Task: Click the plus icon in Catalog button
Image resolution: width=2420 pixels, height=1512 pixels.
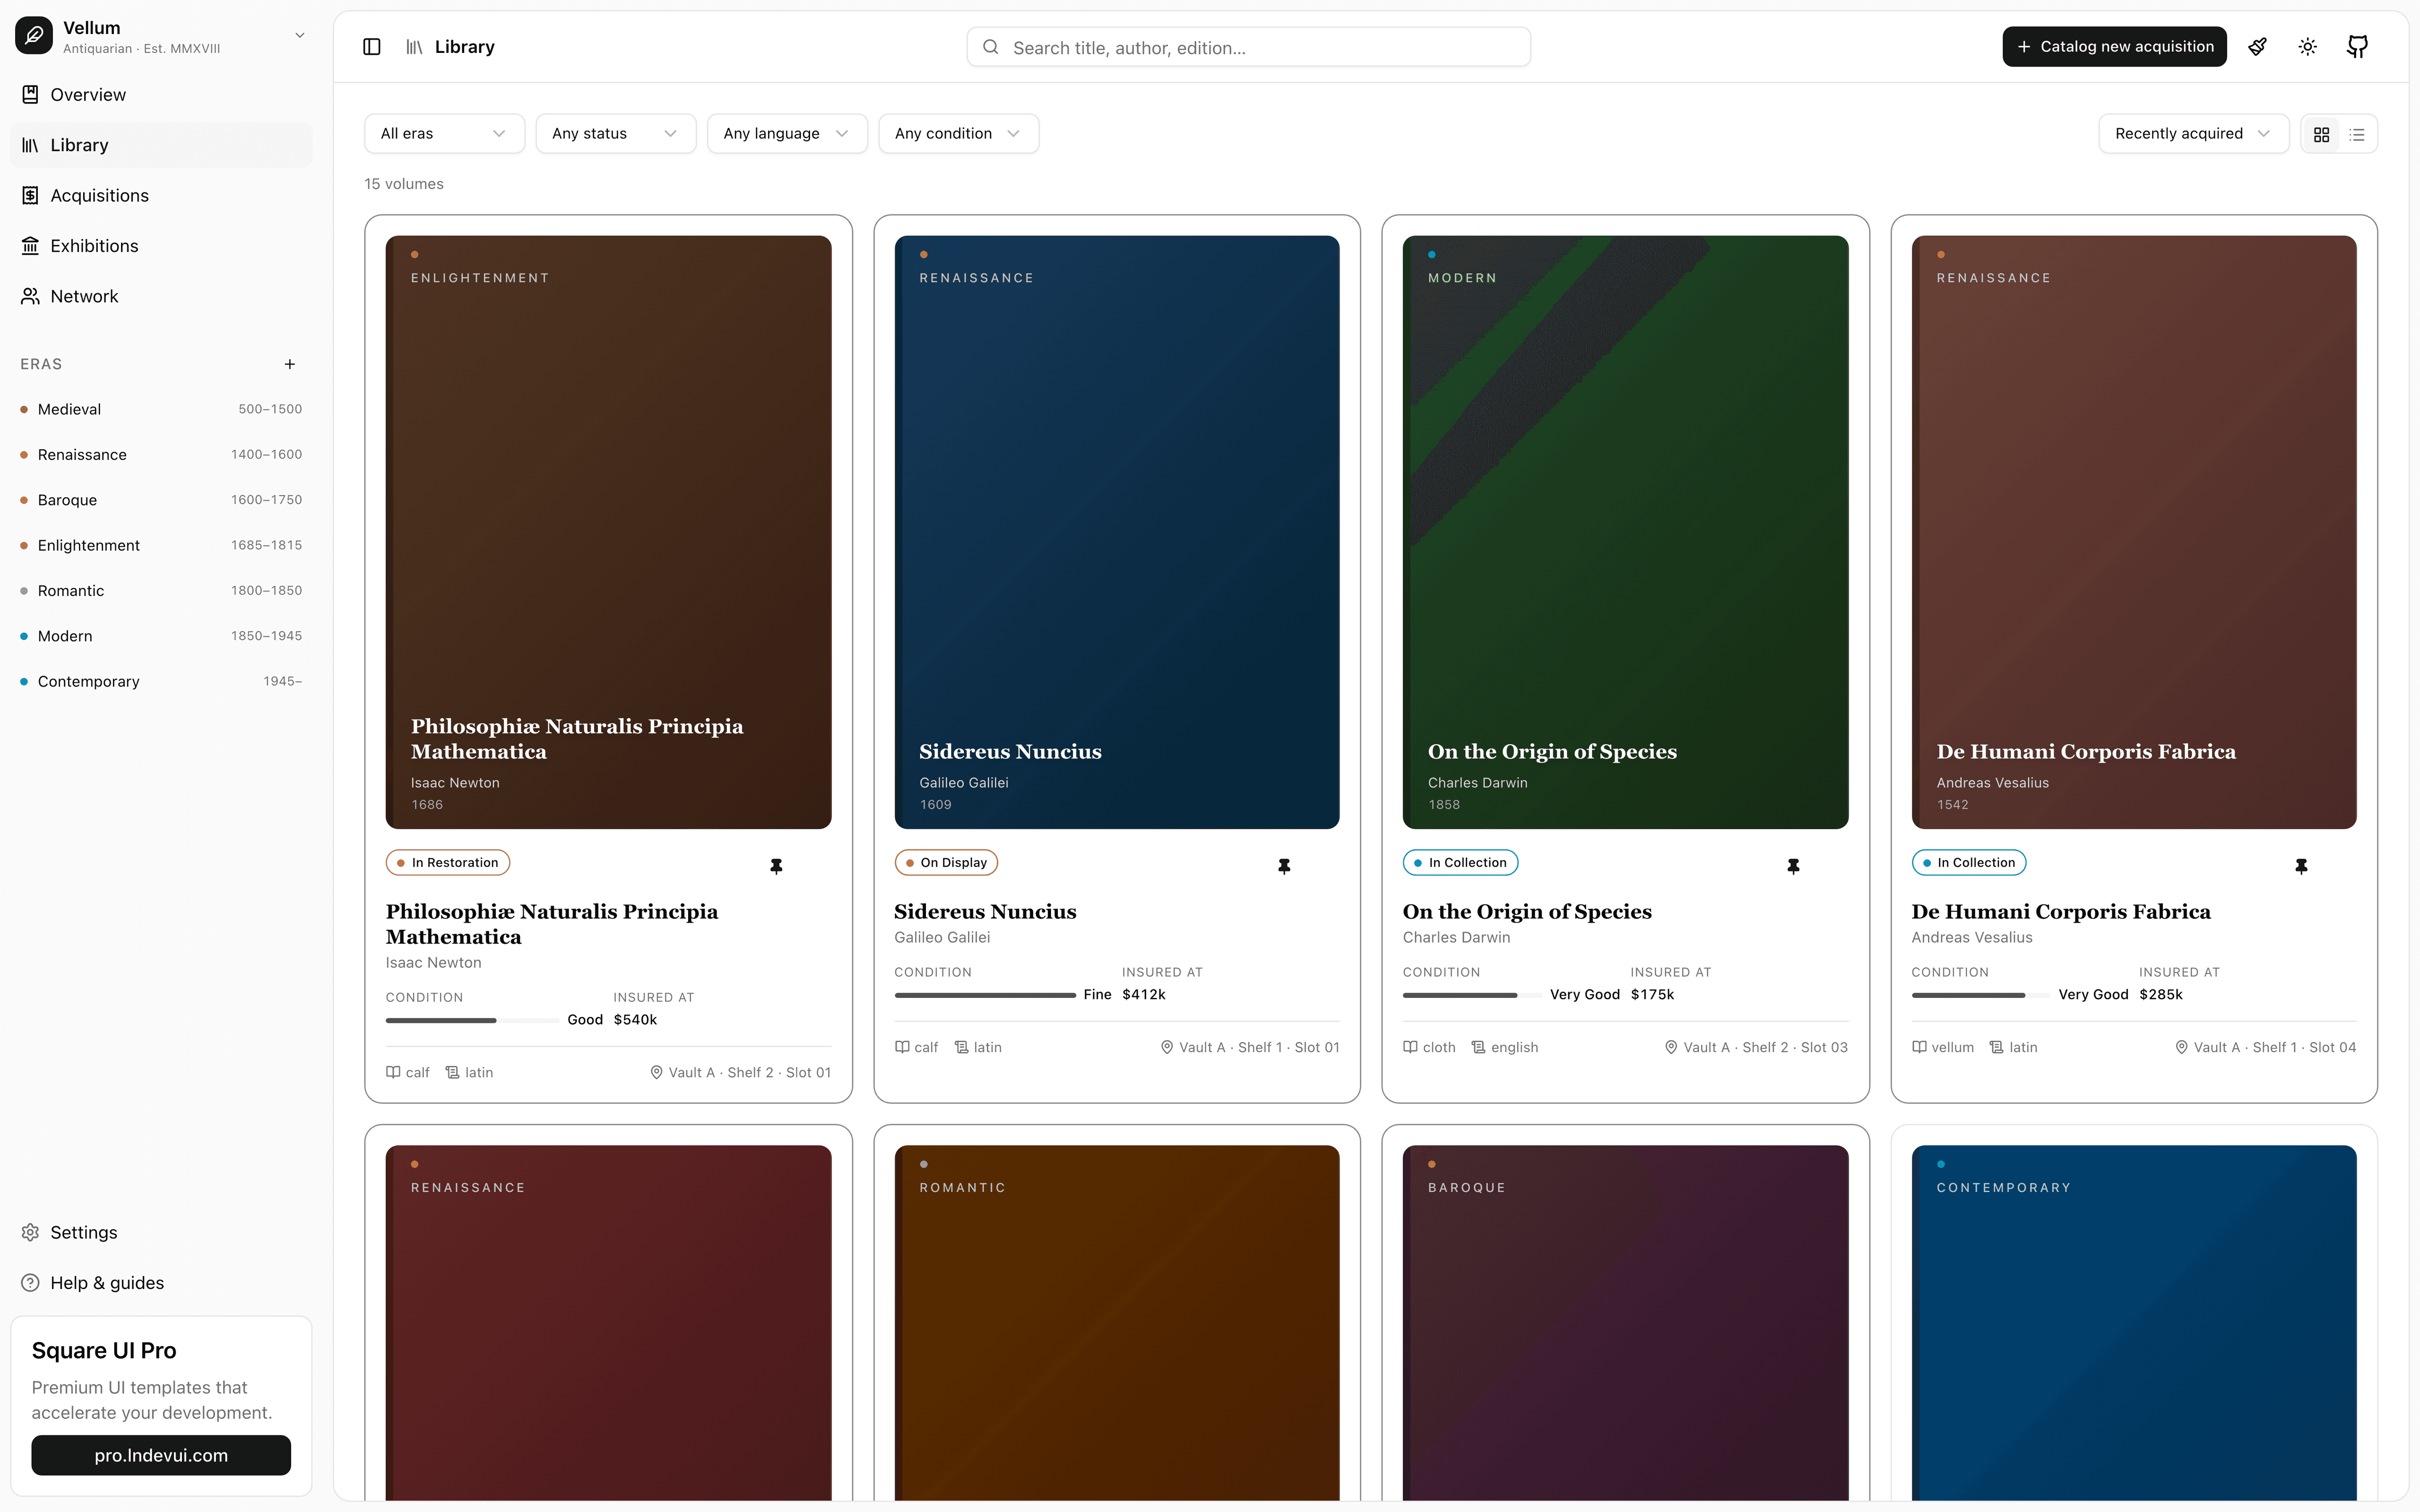Action: coord(2024,47)
